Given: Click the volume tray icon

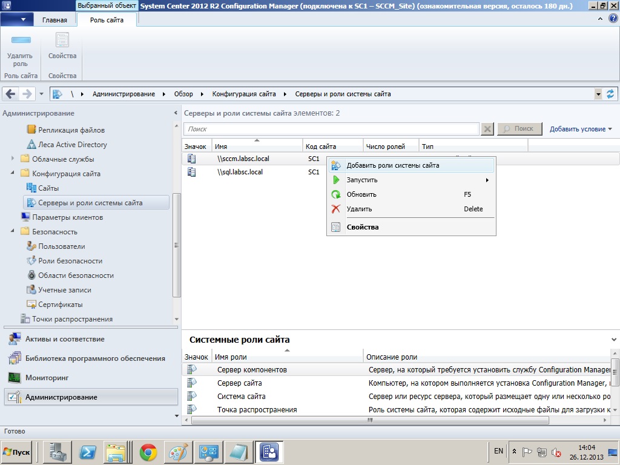Looking at the screenshot, I should 556,452.
